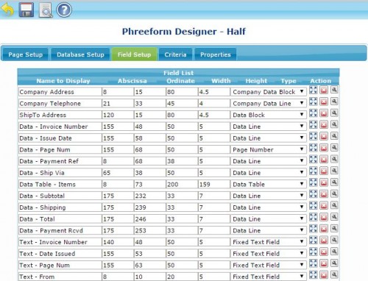Open properties wrench for Text - Date Issued
This screenshot has width=368, height=281.
334,252
